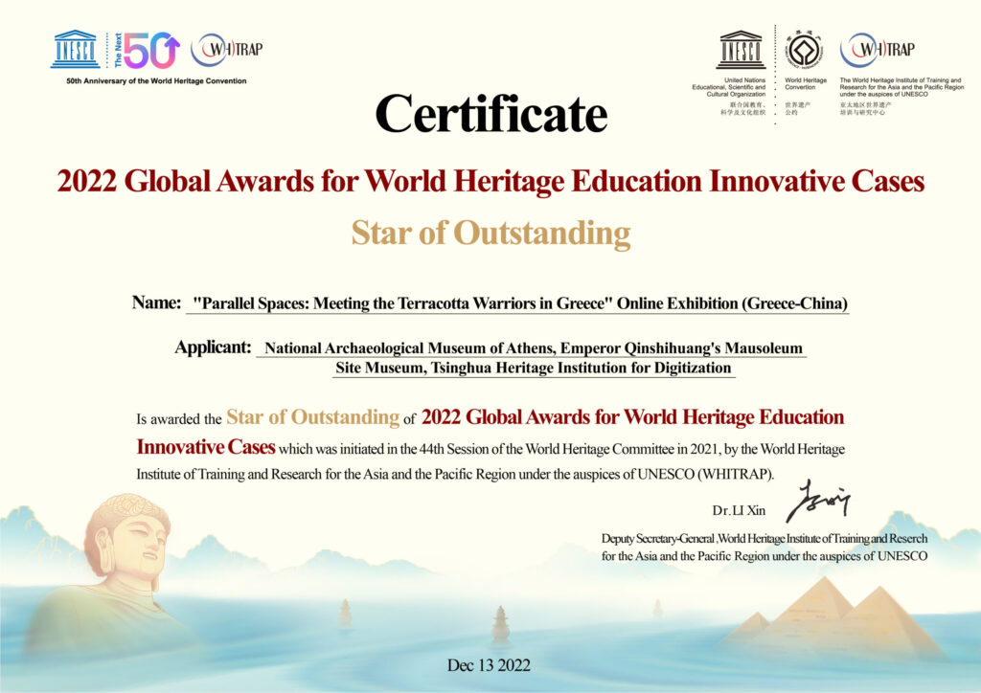Click the UNESCO logo above 'United Nations Educational' caption
The width and height of the screenshot is (981, 693).
pyautogui.click(x=741, y=50)
